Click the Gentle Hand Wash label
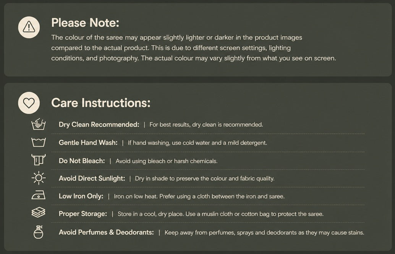 (88, 143)
